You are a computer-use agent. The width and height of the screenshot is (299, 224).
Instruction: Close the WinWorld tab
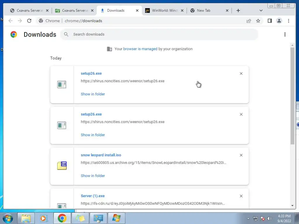[x=182, y=10]
